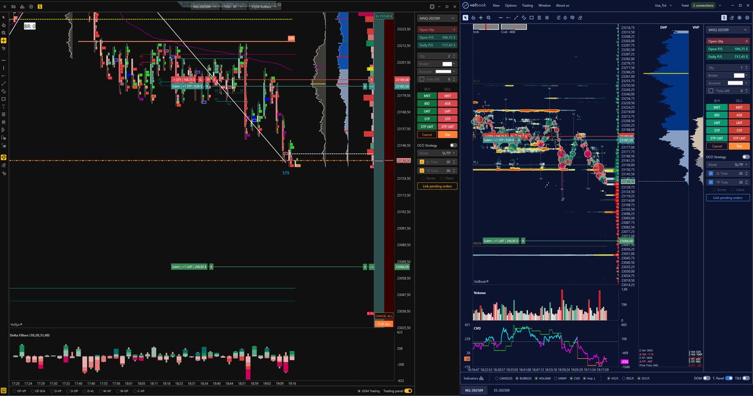Image resolution: width=753 pixels, height=396 pixels.
Task: Click the SL Ticks value stepper in left panel
Action: (454, 162)
